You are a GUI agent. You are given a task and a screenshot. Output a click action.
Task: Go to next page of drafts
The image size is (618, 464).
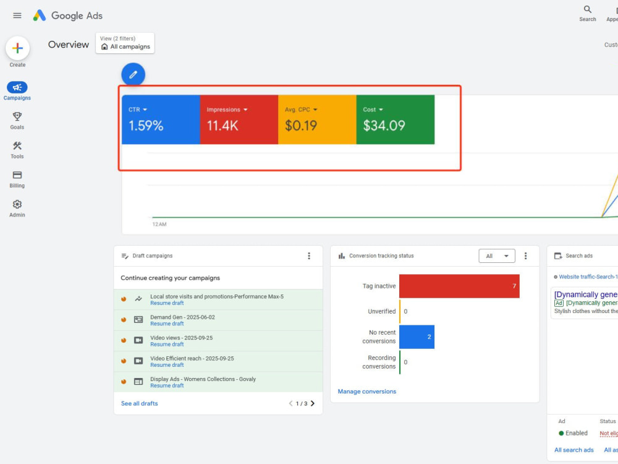[313, 403]
